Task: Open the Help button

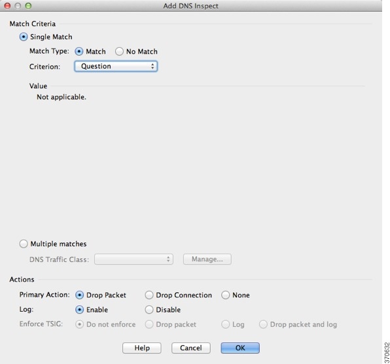Action: (142, 348)
